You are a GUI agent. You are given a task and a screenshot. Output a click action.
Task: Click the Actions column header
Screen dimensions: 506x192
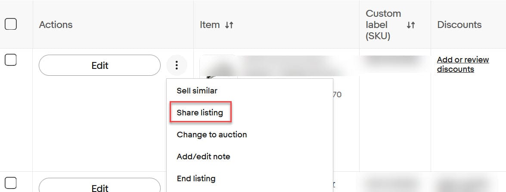click(56, 25)
